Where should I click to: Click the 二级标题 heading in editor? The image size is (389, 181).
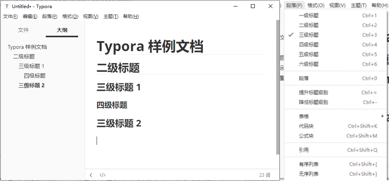click(x=118, y=68)
